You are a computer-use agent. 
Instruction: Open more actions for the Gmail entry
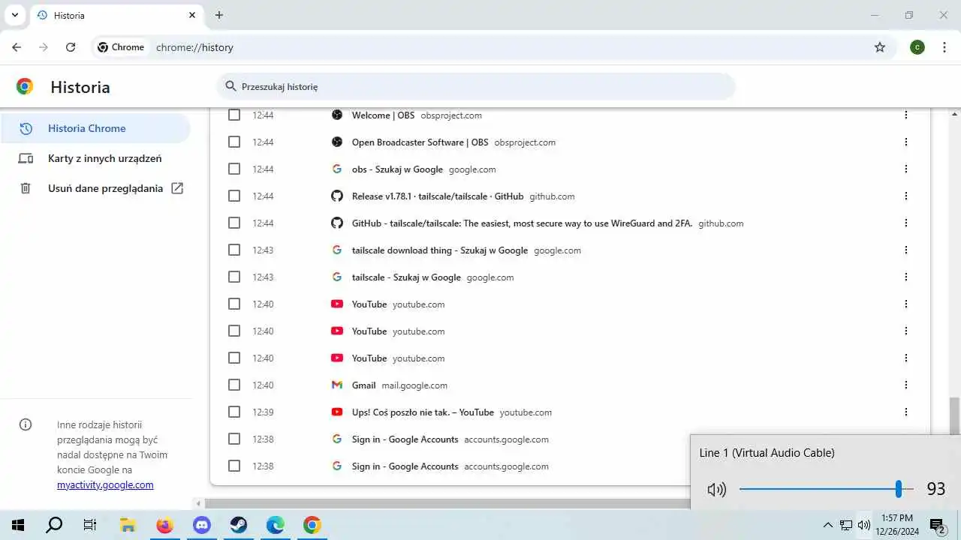pyautogui.click(x=906, y=385)
